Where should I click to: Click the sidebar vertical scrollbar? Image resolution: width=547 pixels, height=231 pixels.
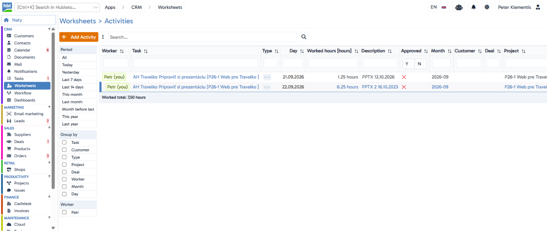(x=53, y=110)
